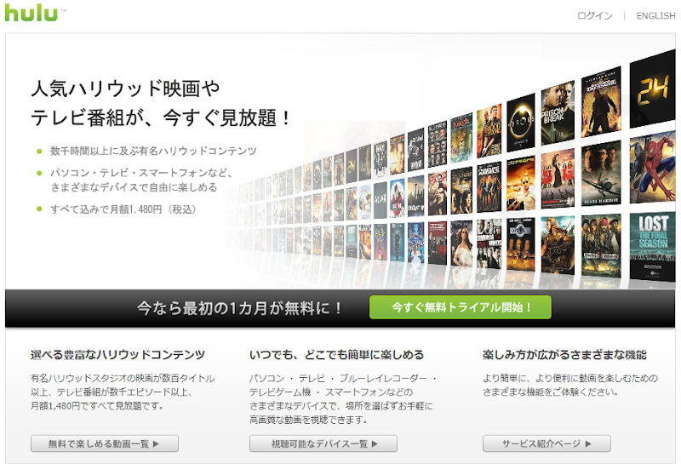Screen dimensions: 681x469
Task: Select the Troy poster thumbnail
Action: [x=558, y=245]
